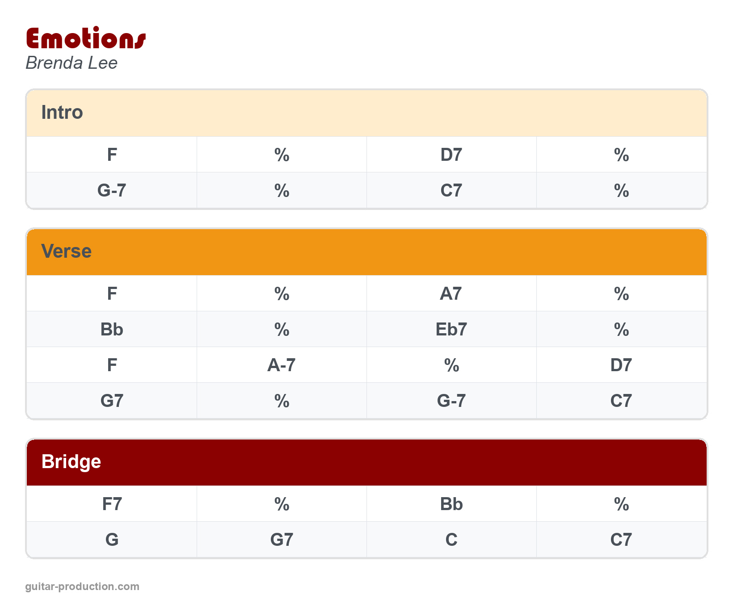Click the Brenda Lee artist name
The height and width of the screenshot is (603, 733).
[72, 63]
